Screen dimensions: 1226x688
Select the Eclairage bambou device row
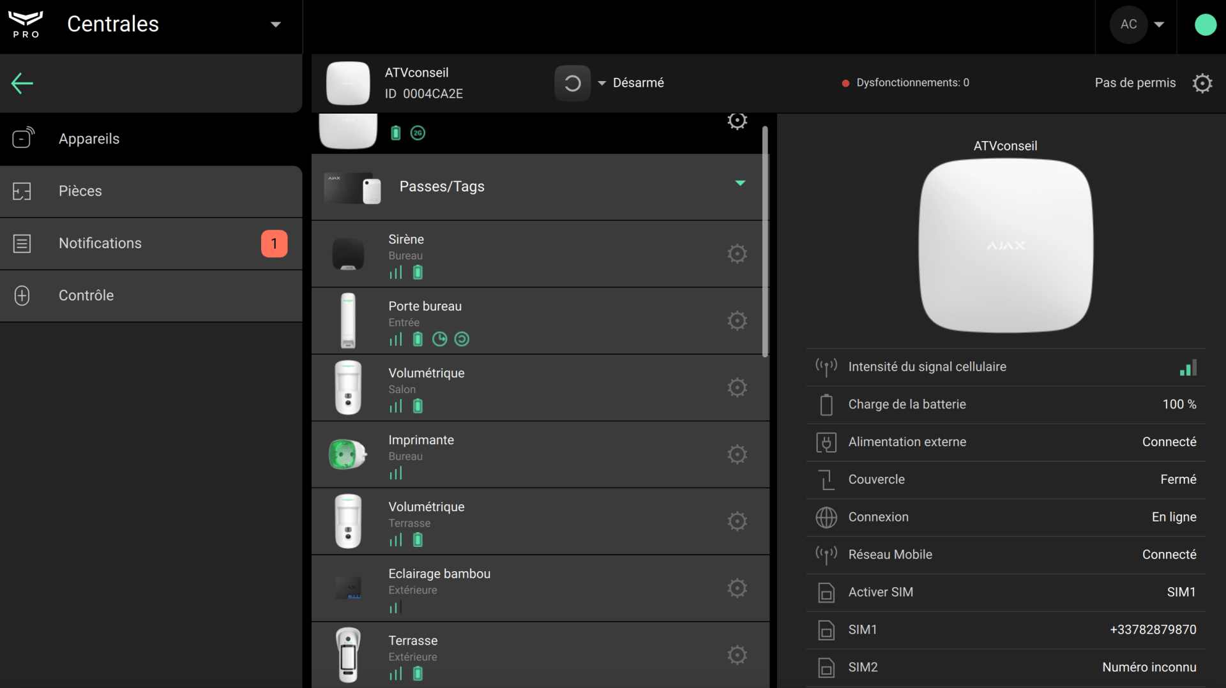(540, 588)
